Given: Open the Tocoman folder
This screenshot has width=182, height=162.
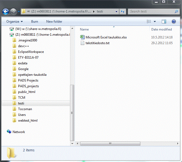Looking at the screenshot, I should [25, 109].
